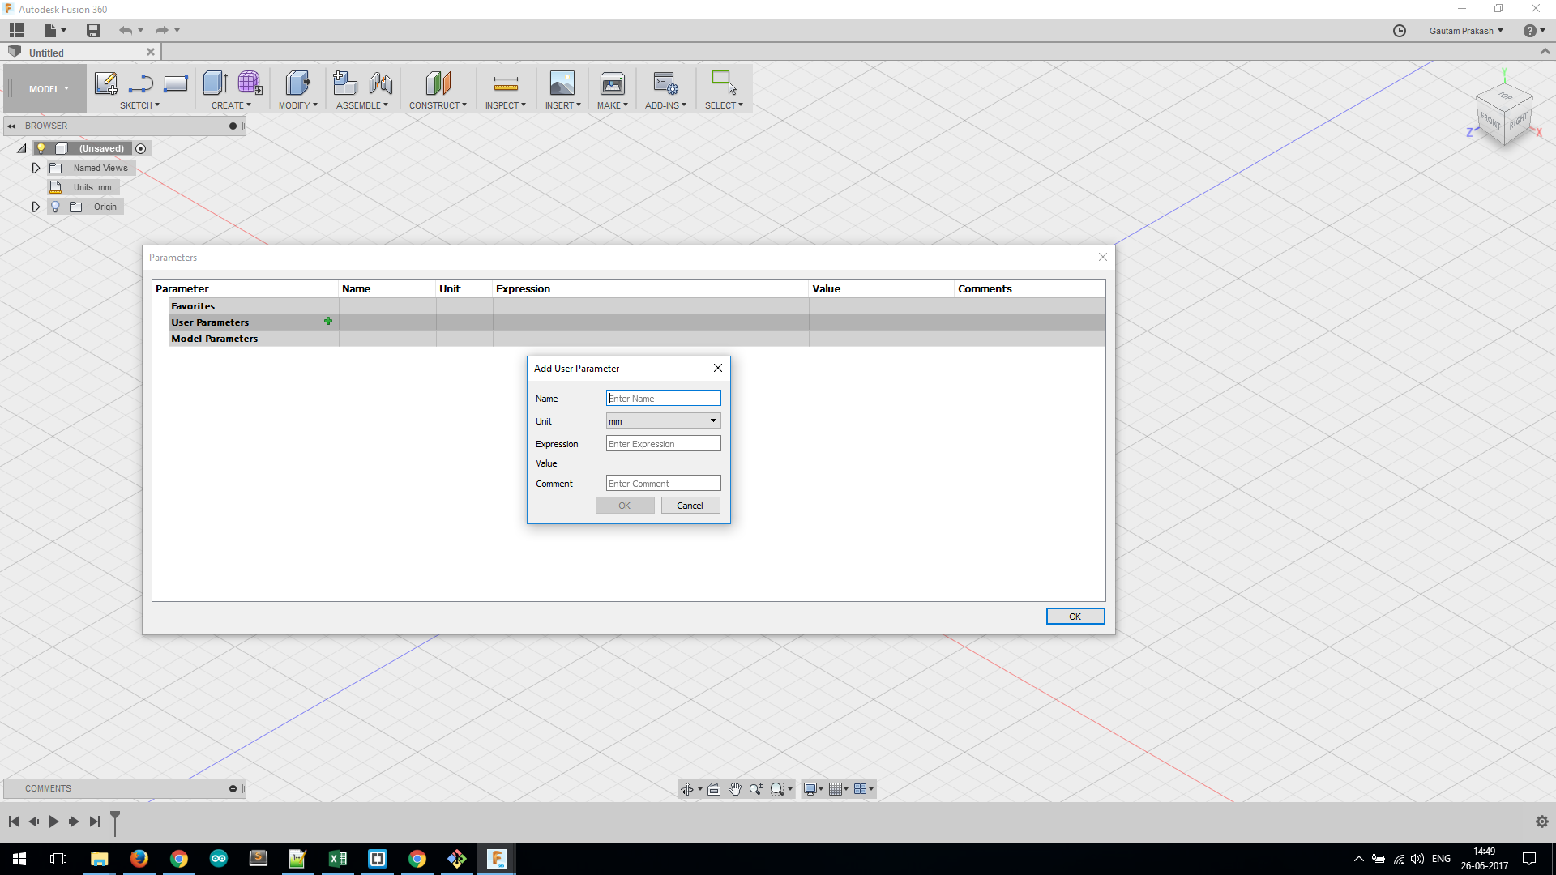Select the Offset Plane construct tool

pos(438,83)
